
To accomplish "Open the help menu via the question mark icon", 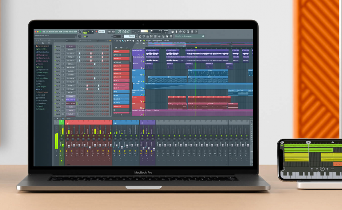I will tap(196, 31).
